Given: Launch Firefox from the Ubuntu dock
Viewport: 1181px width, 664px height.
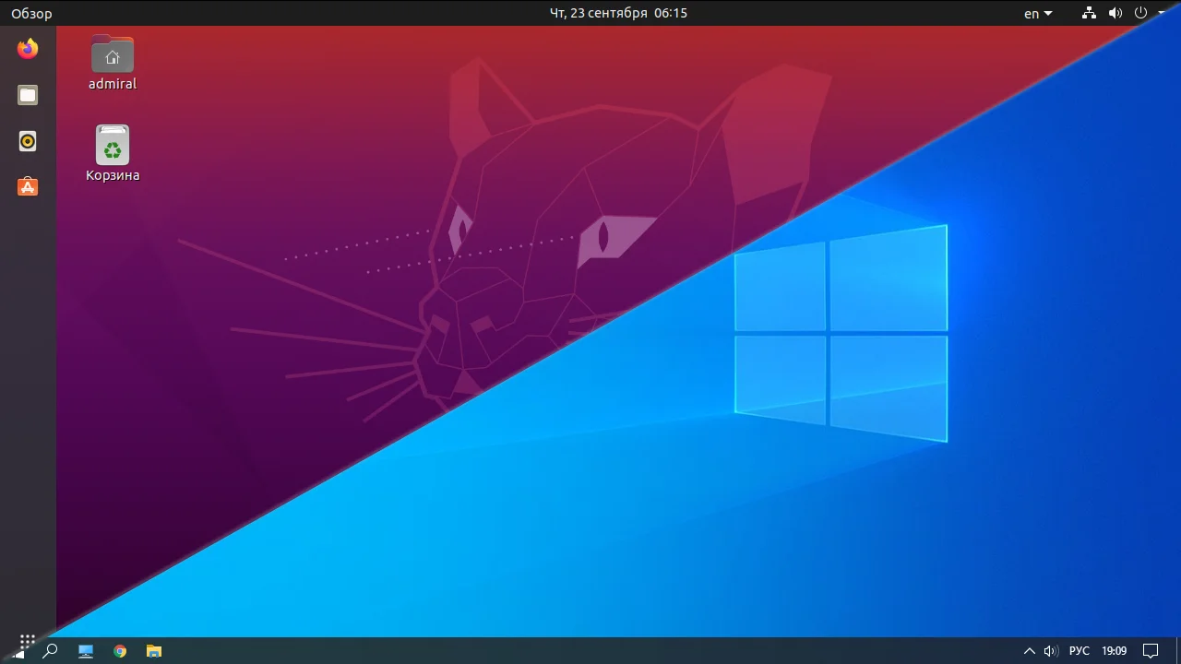Looking at the screenshot, I should pyautogui.click(x=28, y=49).
